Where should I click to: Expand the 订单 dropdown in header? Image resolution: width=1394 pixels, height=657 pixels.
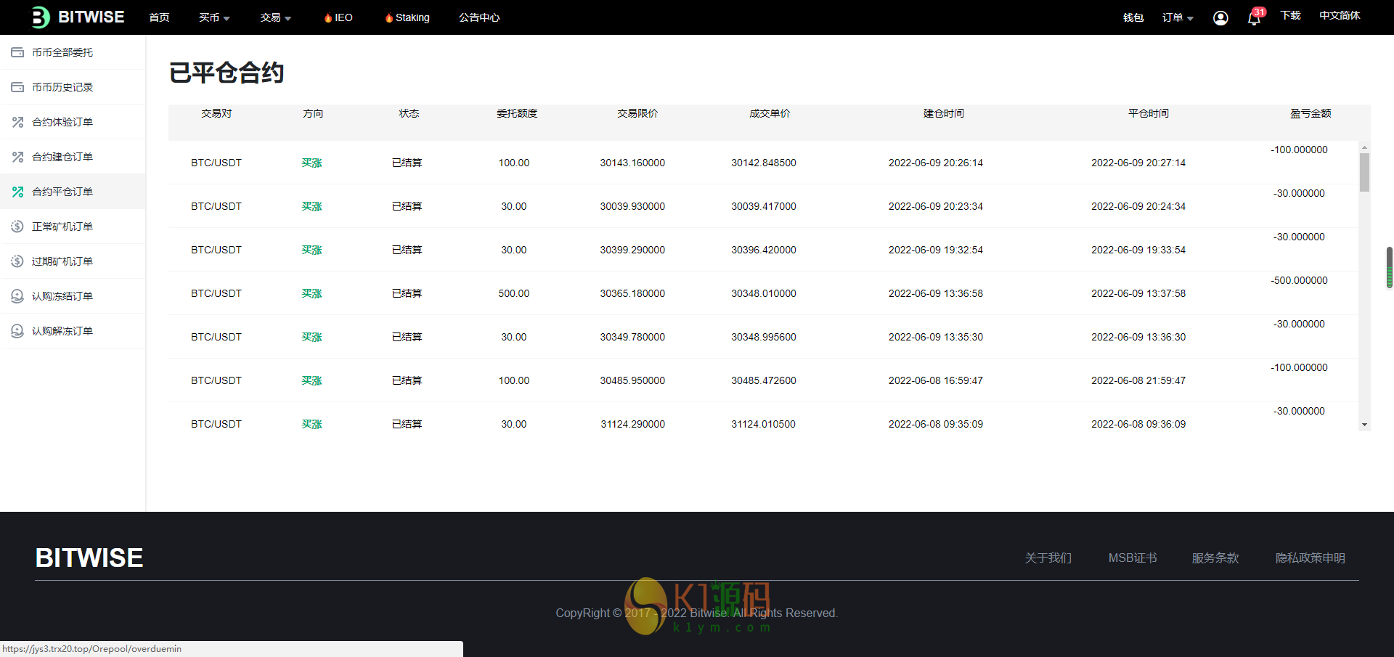tap(1178, 17)
